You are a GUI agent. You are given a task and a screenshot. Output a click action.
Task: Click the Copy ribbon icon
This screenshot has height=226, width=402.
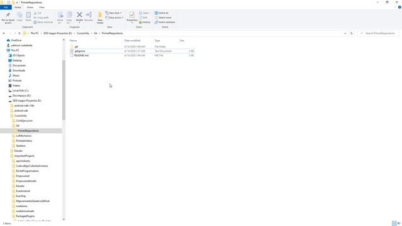coord(19,15)
